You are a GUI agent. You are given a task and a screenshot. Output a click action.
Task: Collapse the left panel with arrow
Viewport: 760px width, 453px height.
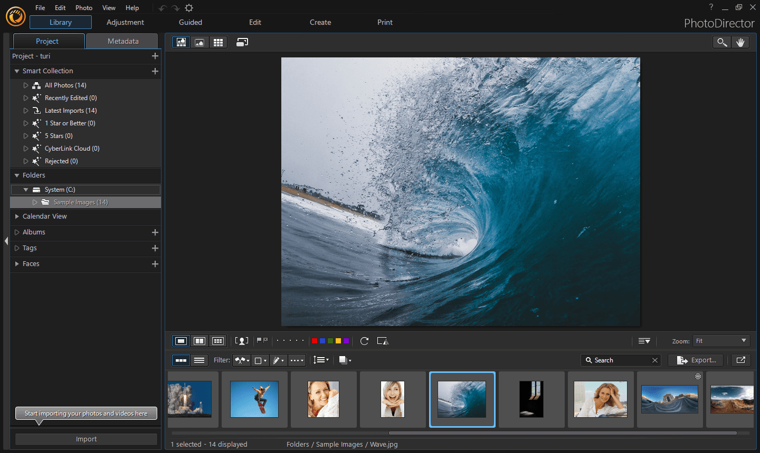[6, 241]
